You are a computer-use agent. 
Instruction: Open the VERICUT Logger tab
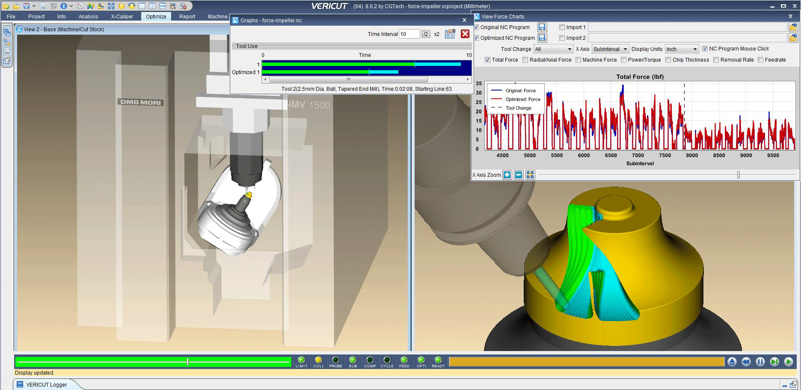point(46,384)
